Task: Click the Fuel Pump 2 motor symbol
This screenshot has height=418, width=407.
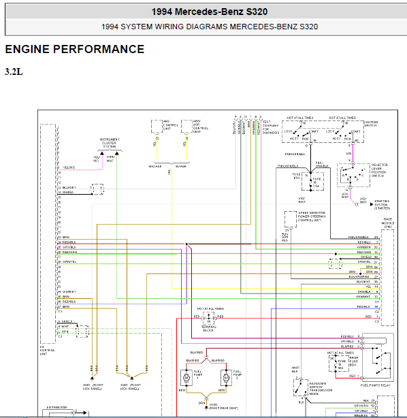Action: coord(226,377)
